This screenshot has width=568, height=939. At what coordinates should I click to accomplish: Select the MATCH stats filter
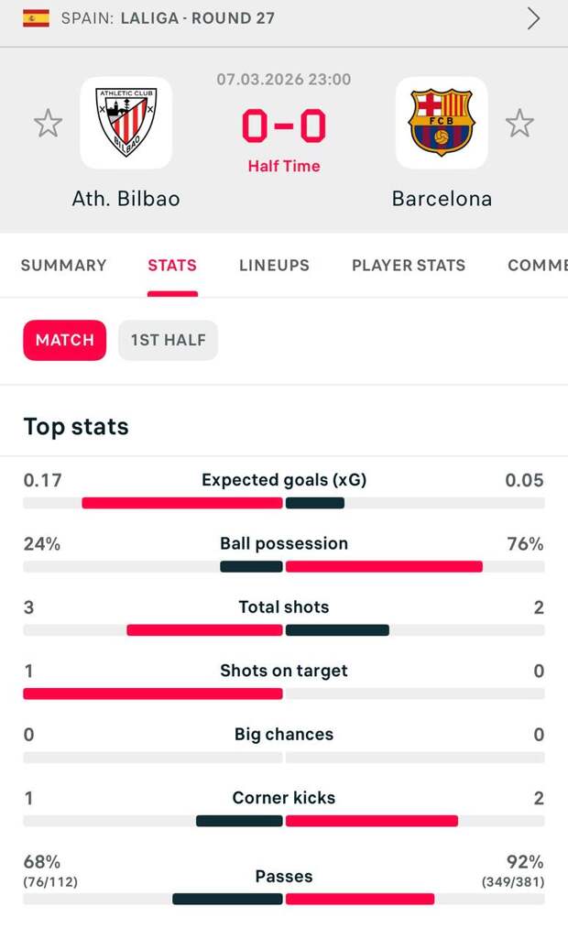(x=64, y=340)
